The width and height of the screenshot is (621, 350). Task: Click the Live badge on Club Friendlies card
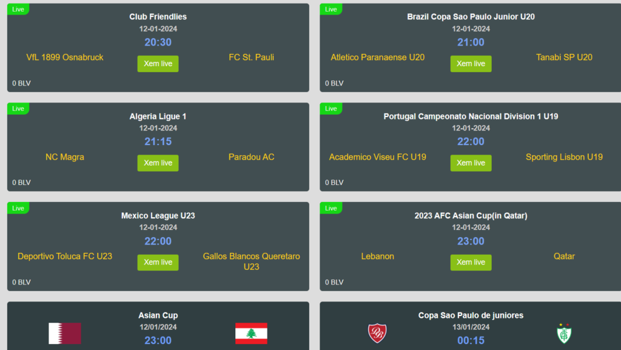coord(18,10)
